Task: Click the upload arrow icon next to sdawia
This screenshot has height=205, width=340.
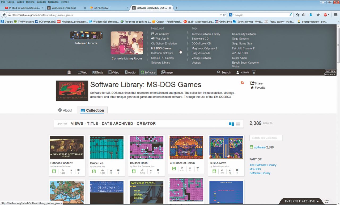Action: click(254, 72)
